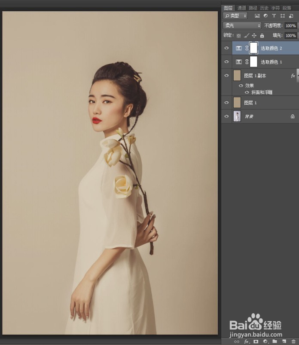299x345 pixels.
Task: Select the 图层 1 副本 layer name
Action: click(255, 76)
